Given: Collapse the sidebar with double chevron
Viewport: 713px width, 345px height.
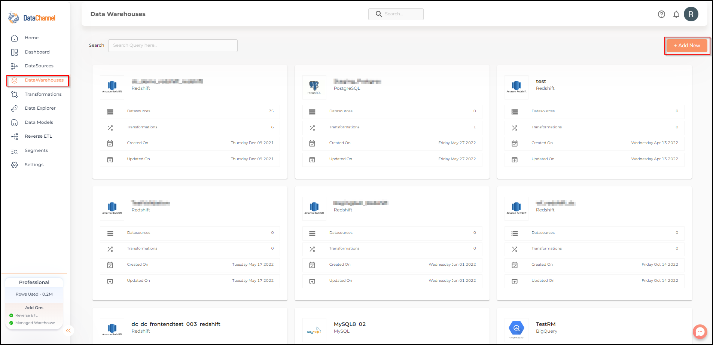Looking at the screenshot, I should pos(68,330).
